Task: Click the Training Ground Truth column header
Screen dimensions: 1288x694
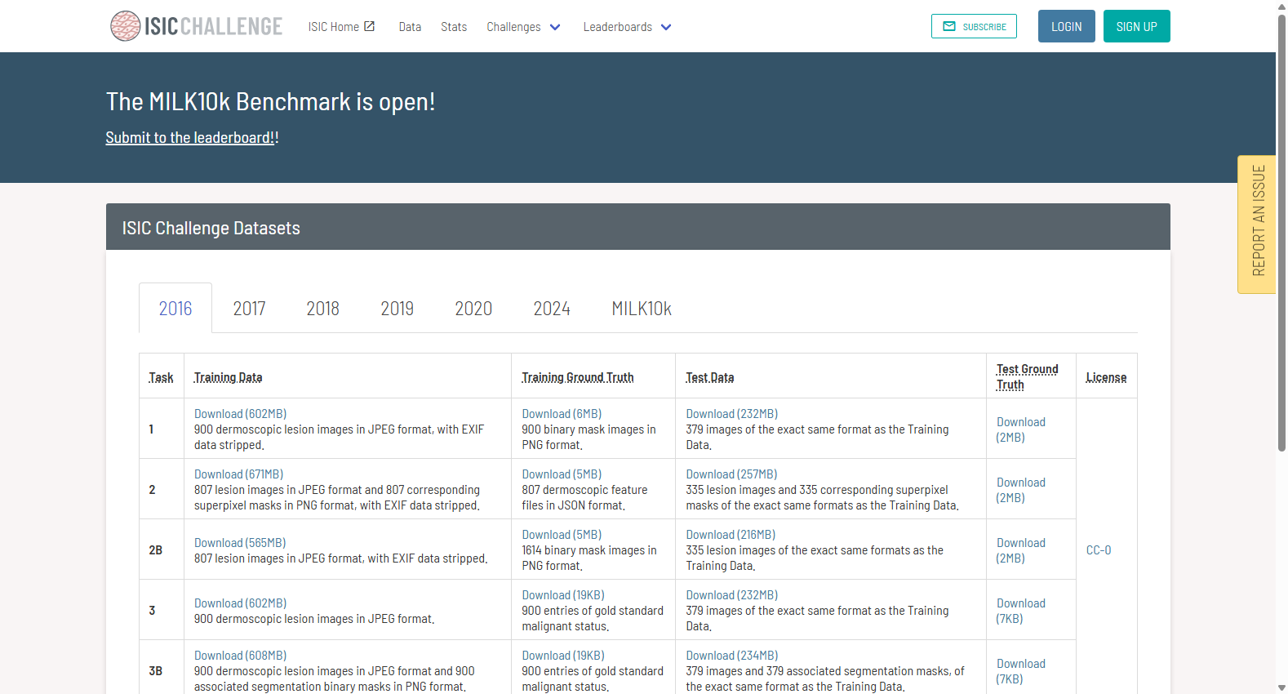Action: tap(578, 377)
